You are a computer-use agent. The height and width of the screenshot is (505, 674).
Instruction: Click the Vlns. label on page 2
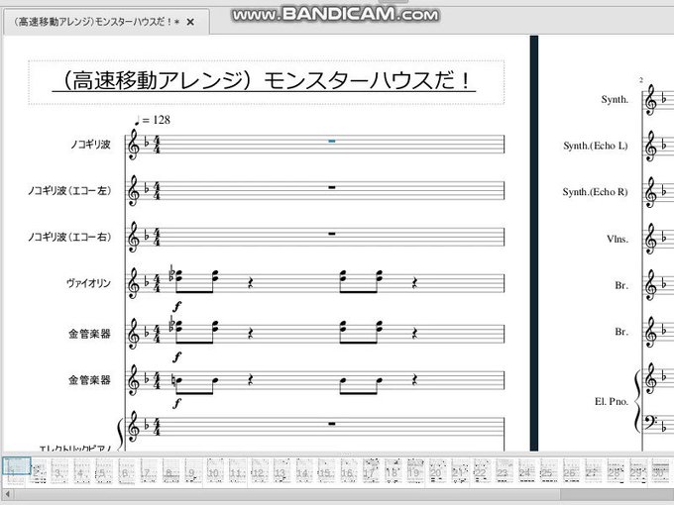click(618, 240)
